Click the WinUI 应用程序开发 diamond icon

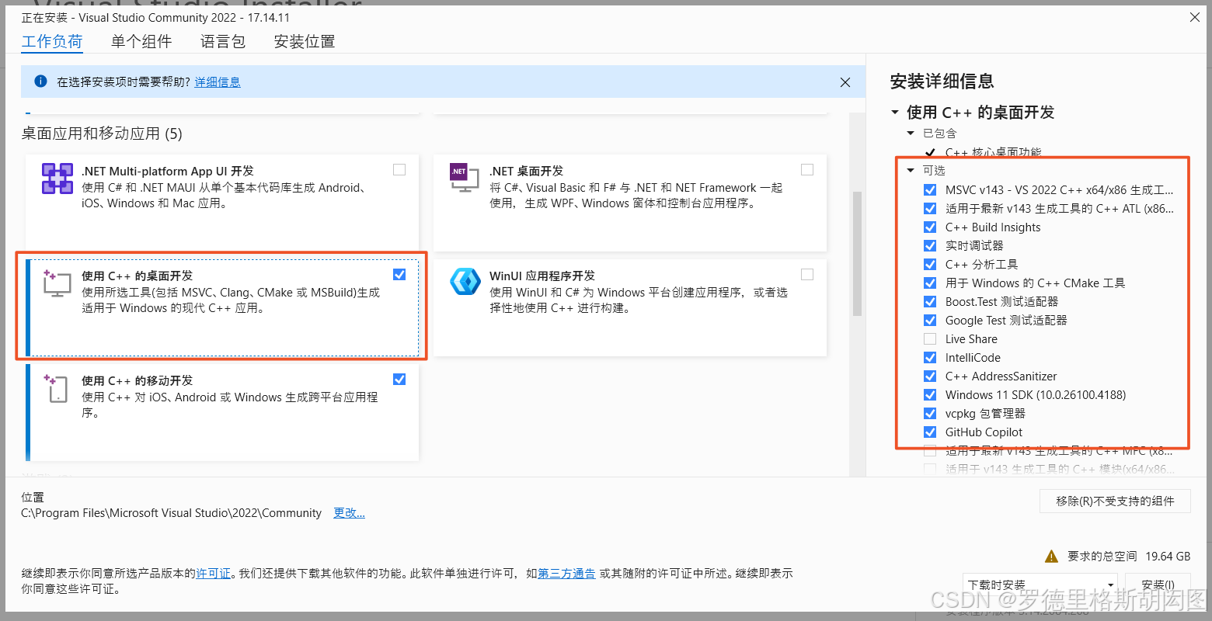point(464,283)
